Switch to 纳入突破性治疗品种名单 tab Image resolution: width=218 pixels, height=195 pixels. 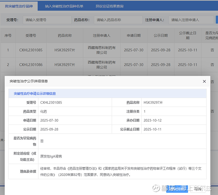tap(64, 6)
